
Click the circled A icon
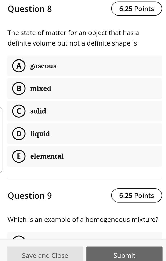point(18,66)
